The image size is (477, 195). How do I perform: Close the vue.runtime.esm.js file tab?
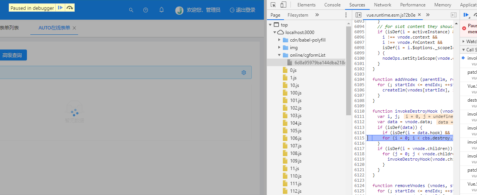point(419,15)
